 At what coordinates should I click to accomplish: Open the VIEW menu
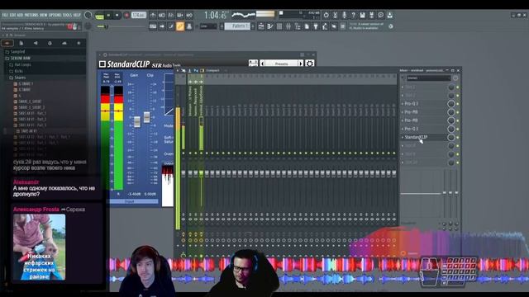44,15
